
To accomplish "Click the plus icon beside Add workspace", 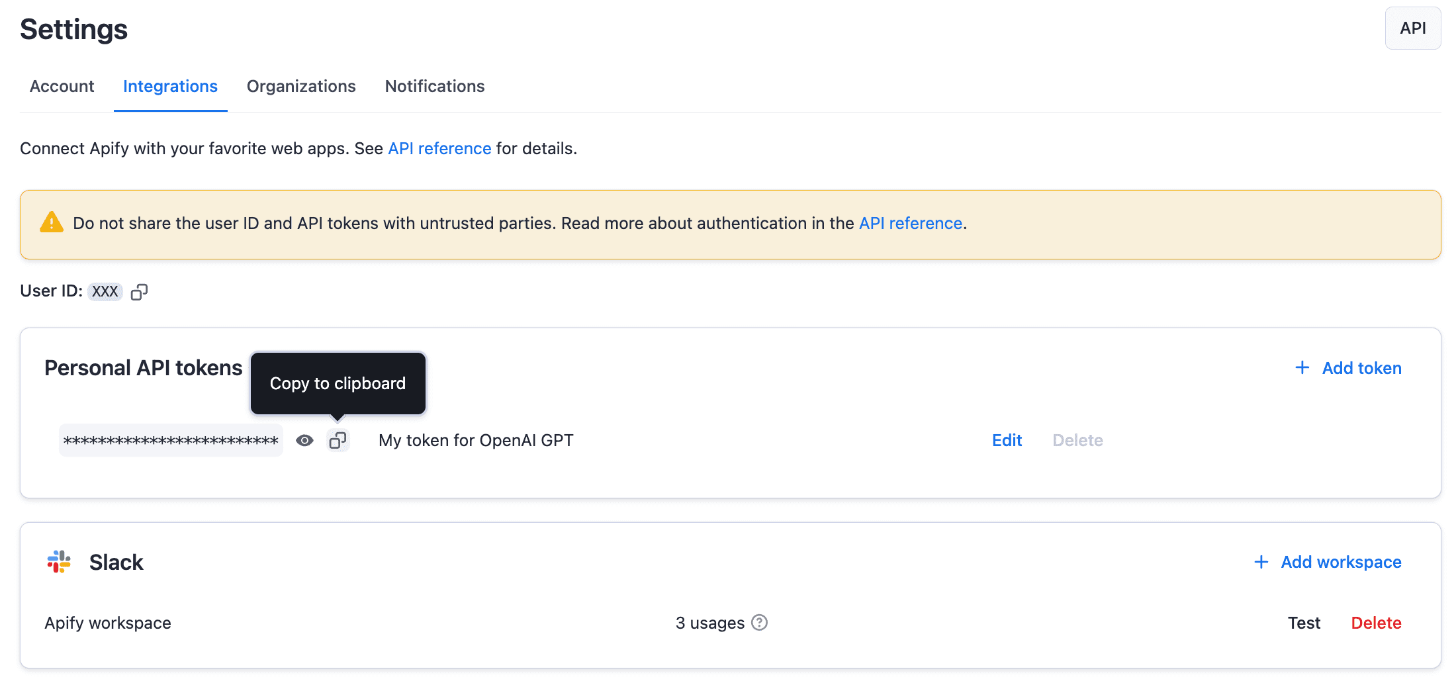I will pyautogui.click(x=1261, y=561).
